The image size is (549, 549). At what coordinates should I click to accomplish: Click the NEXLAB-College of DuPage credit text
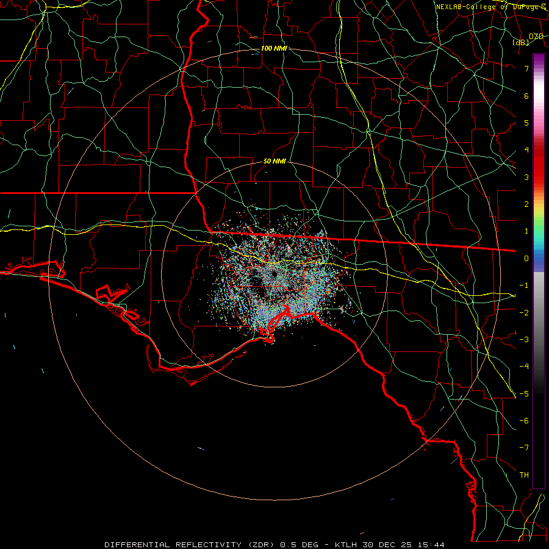pyautogui.click(x=490, y=7)
